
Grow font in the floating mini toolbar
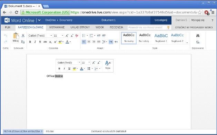coord(94,63)
